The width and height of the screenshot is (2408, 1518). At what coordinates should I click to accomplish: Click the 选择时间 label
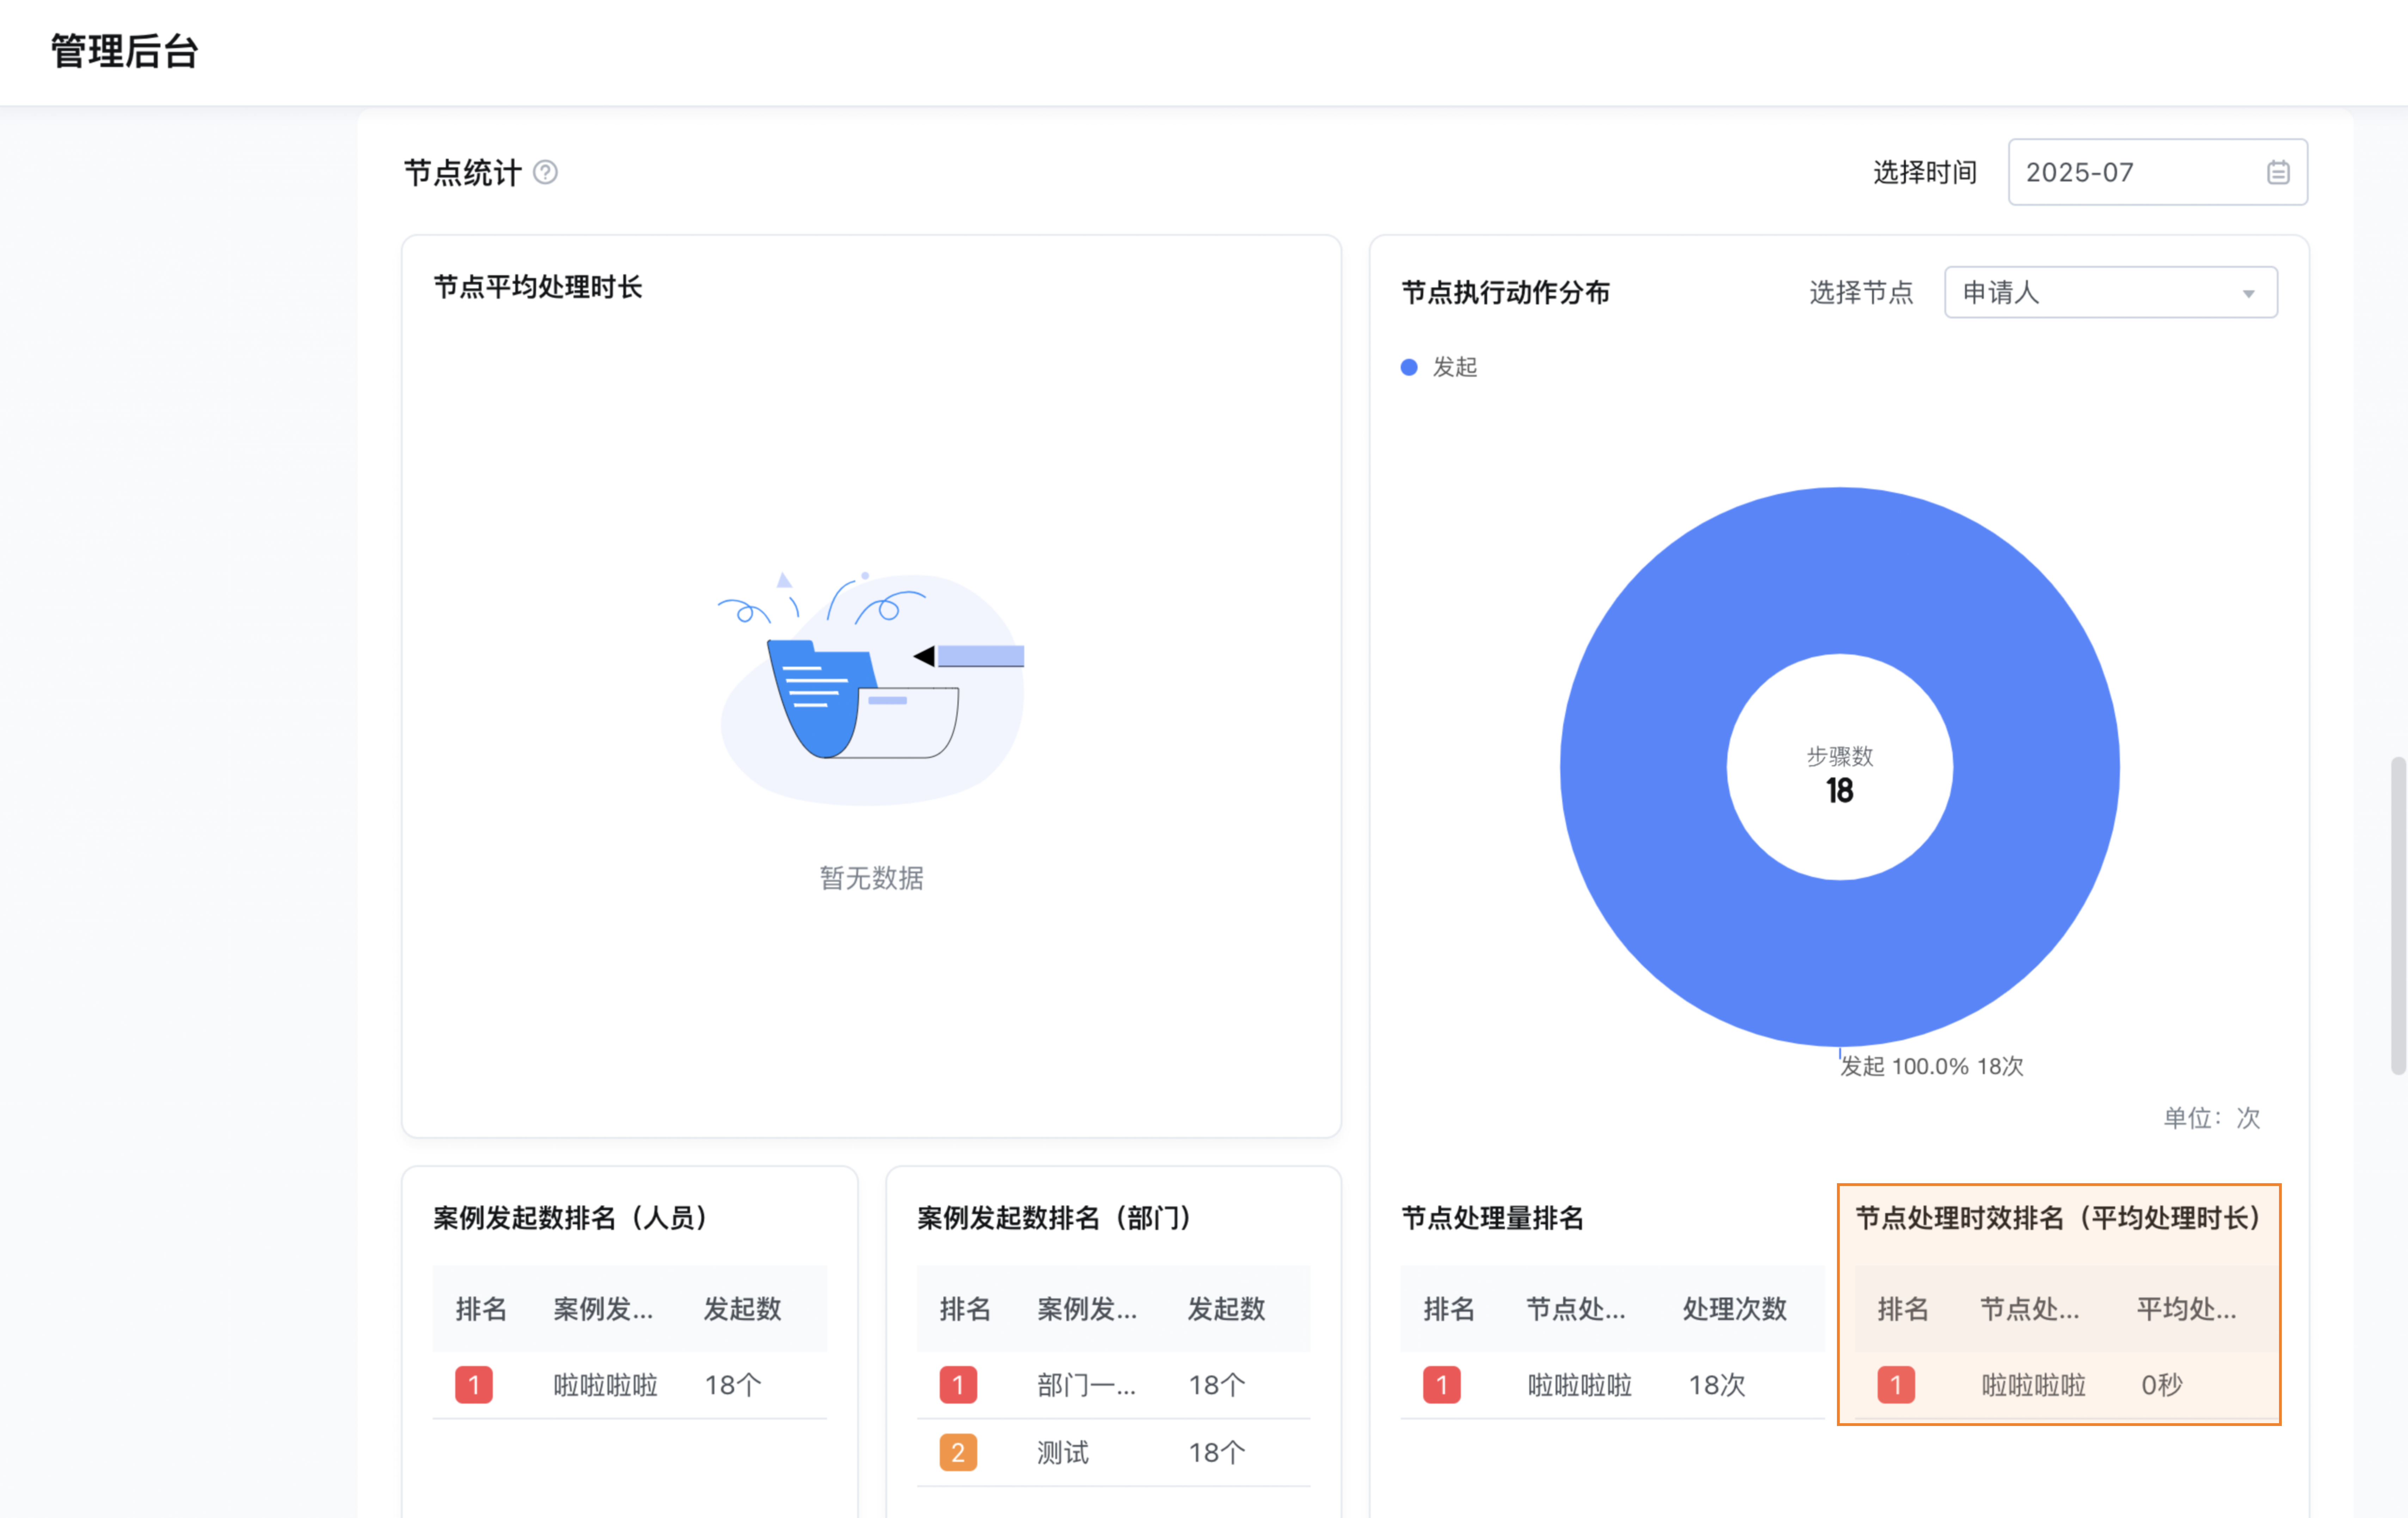[1925, 172]
